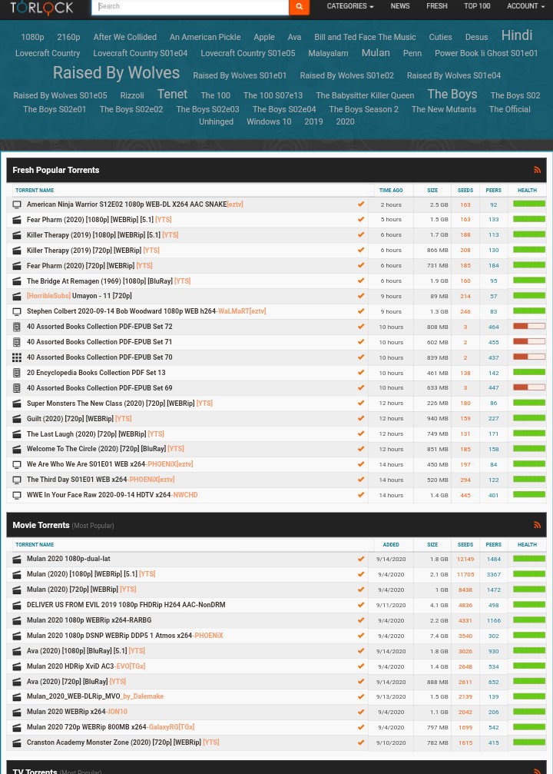This screenshot has width=553, height=774.
Task: Sort Movie Torrents by PEERS column
Action: (x=493, y=544)
